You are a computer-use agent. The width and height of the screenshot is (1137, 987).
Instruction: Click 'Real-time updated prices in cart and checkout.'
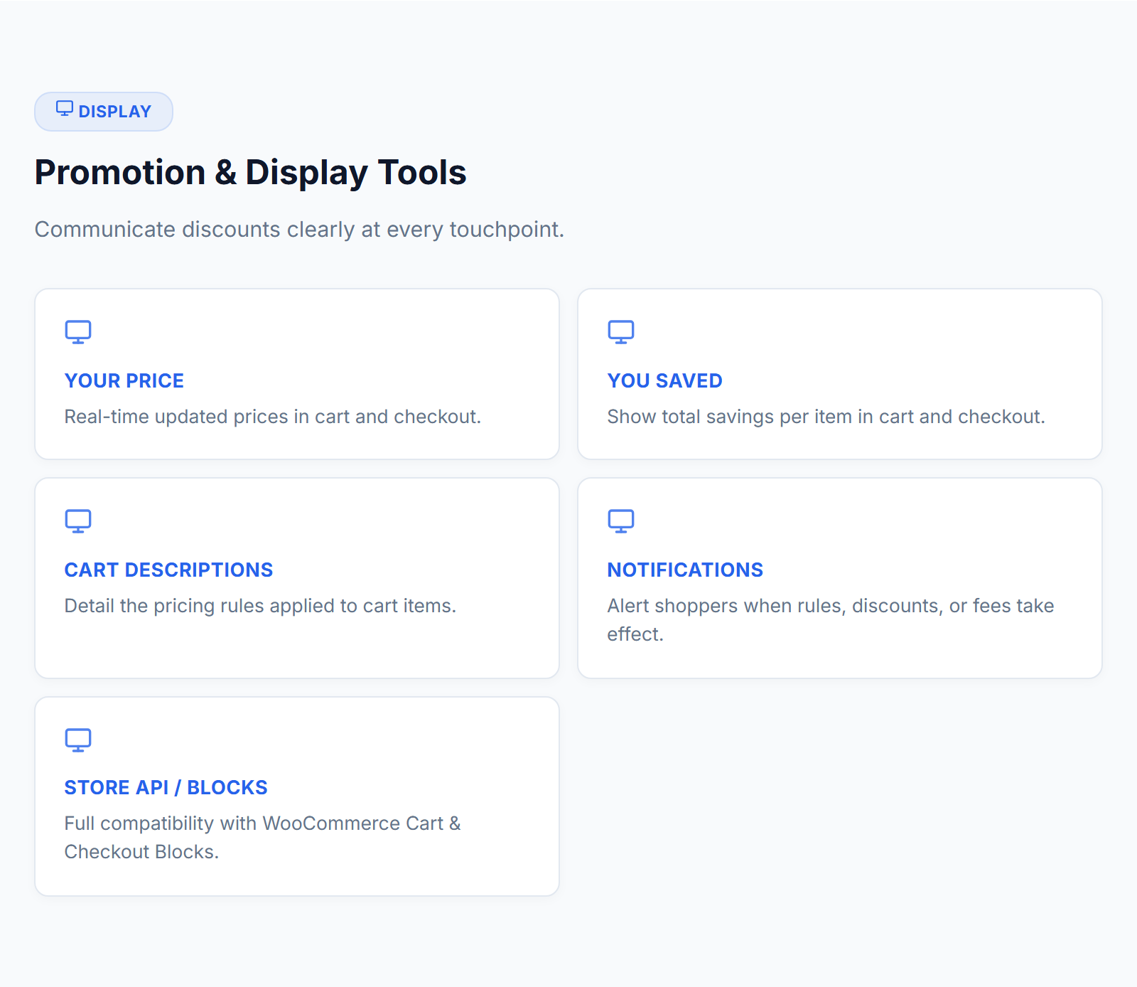[x=273, y=417]
